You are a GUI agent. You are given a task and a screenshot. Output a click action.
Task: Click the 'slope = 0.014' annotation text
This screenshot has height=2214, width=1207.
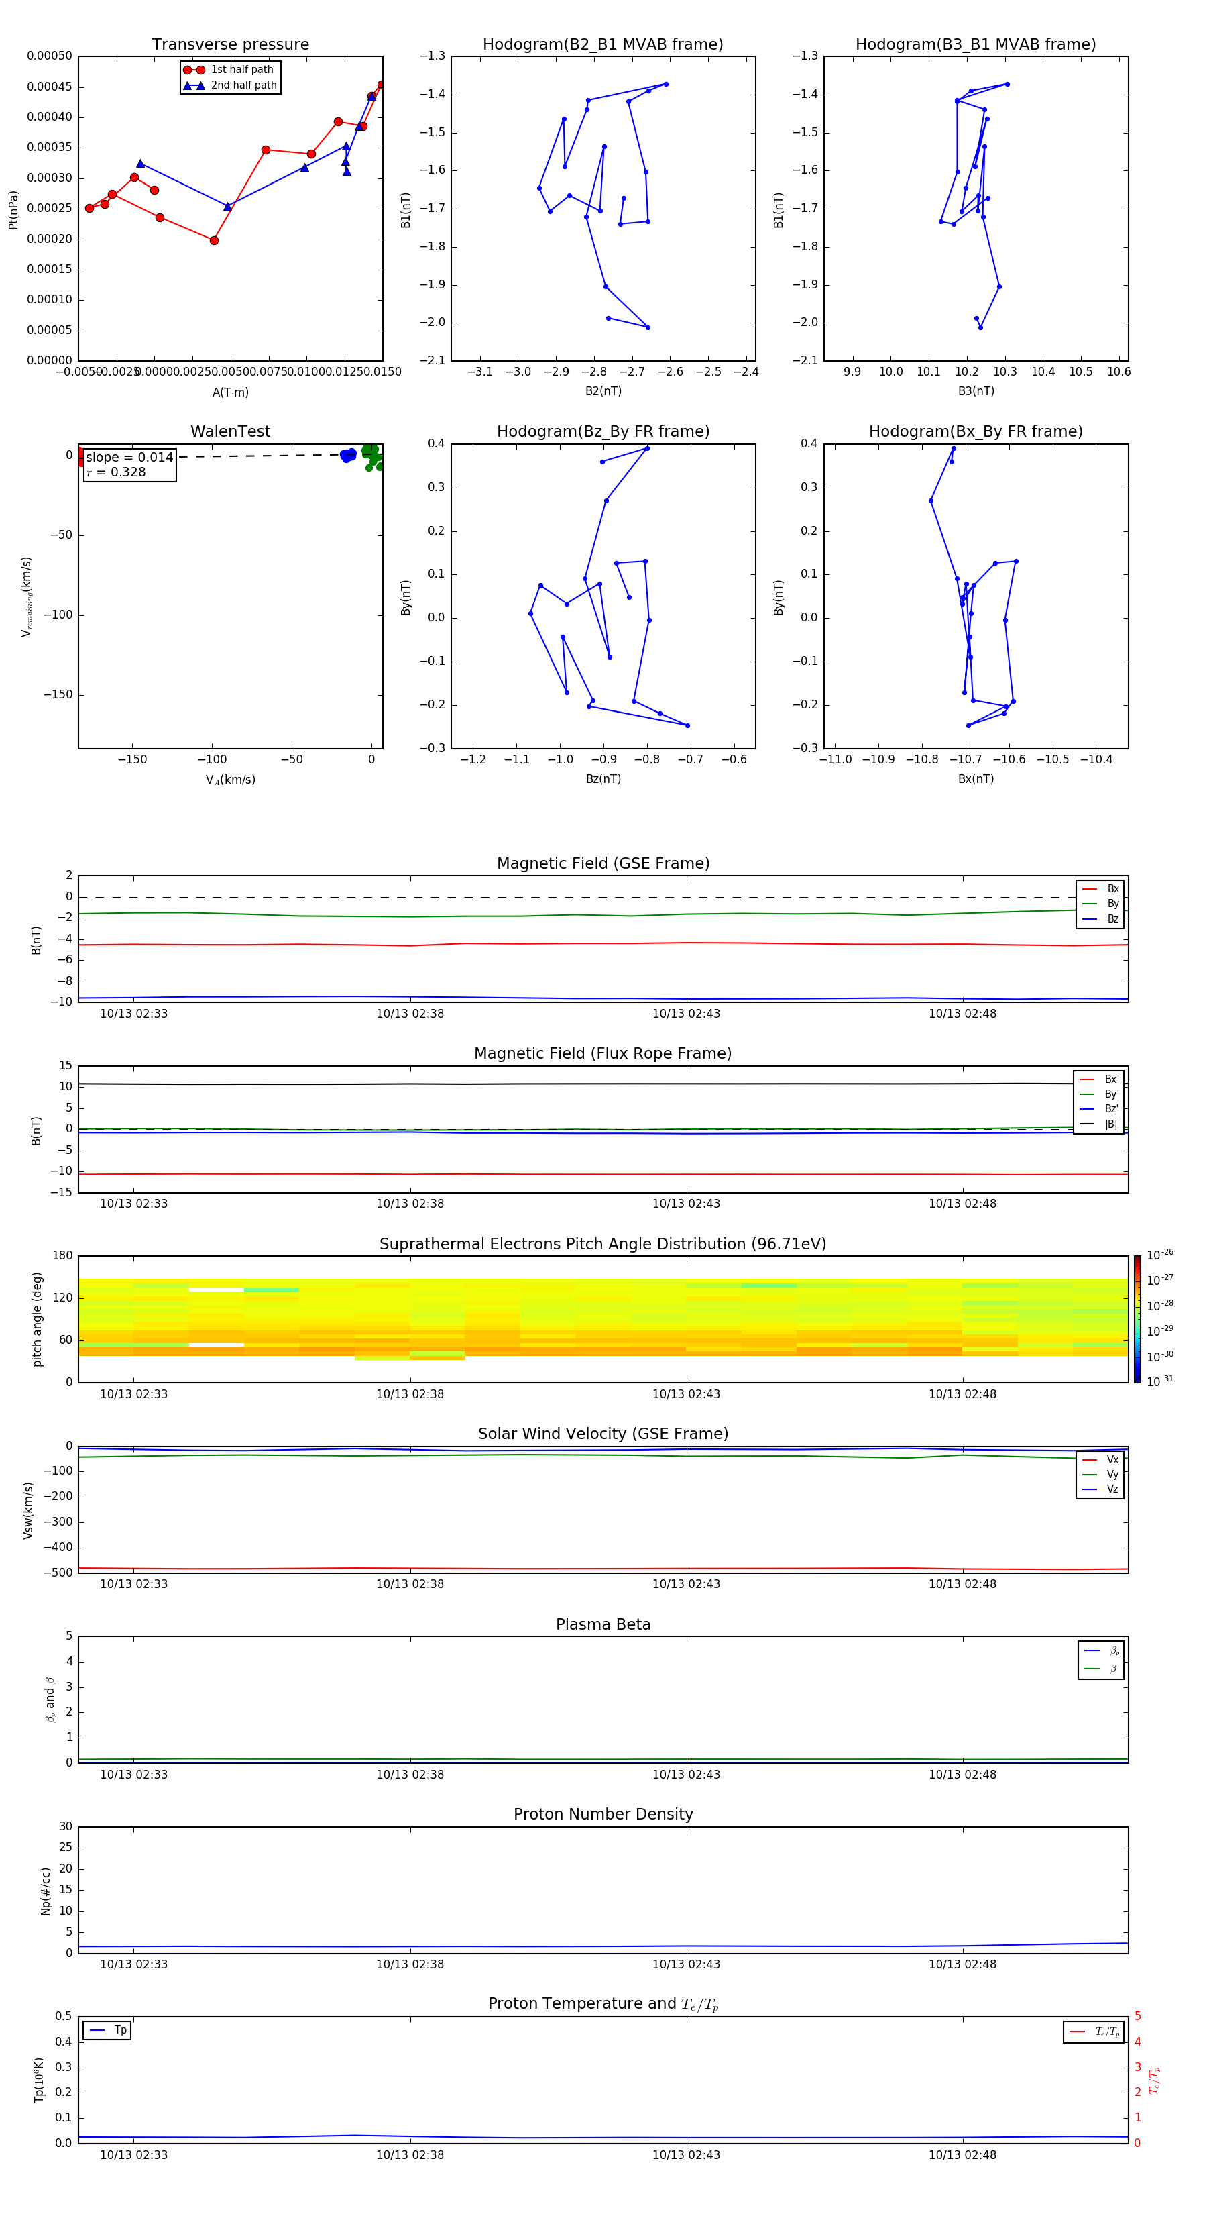click(x=129, y=458)
